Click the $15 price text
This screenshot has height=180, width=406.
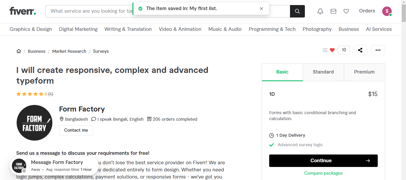click(x=373, y=94)
